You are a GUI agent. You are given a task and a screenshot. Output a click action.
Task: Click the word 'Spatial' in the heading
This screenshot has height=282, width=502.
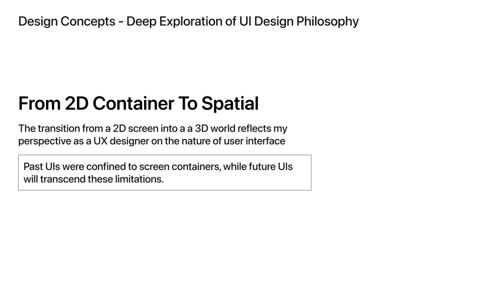230,103
